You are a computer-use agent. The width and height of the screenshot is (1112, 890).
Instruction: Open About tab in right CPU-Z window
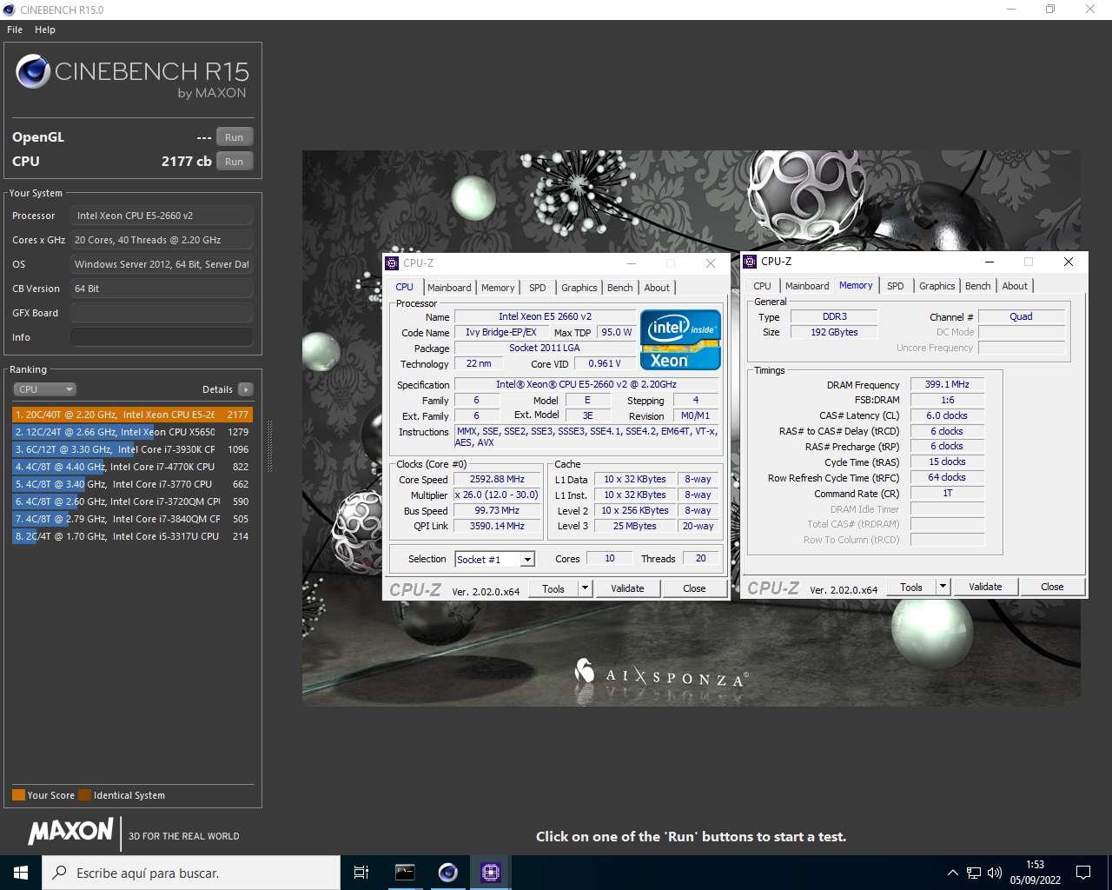click(x=1015, y=286)
